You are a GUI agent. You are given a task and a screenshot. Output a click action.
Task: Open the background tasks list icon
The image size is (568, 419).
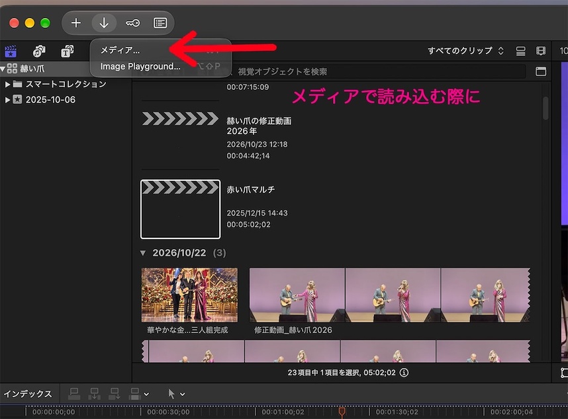(x=160, y=23)
